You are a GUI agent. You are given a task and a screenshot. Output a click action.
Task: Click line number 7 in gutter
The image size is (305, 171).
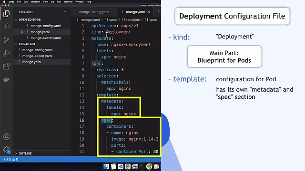coord(83,63)
